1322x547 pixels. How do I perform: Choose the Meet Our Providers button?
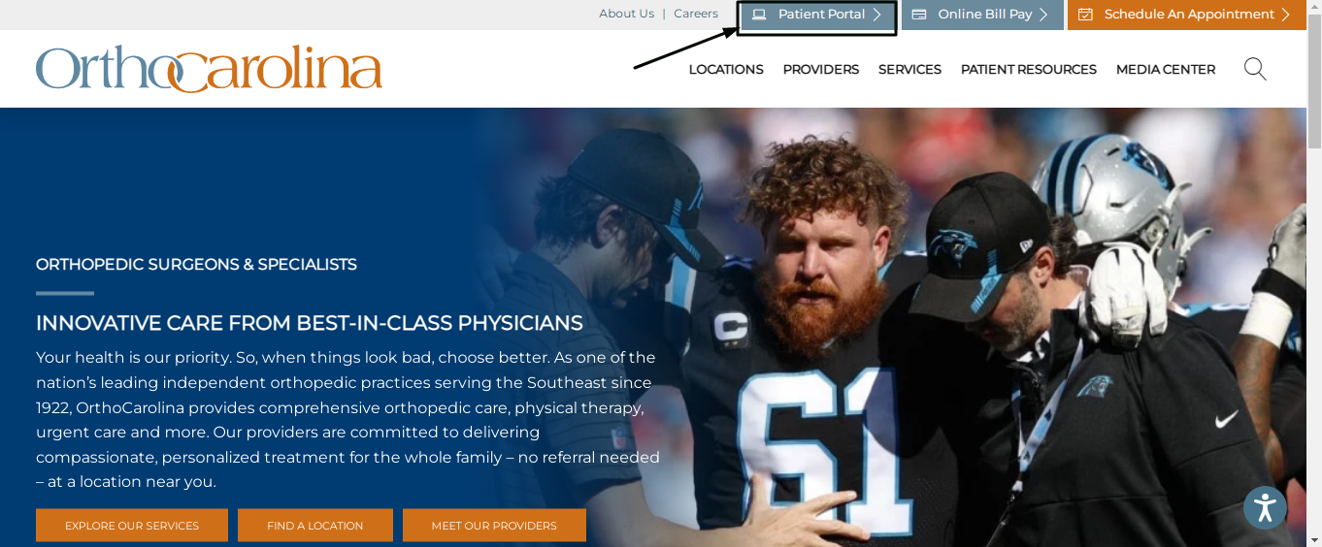pos(494,526)
